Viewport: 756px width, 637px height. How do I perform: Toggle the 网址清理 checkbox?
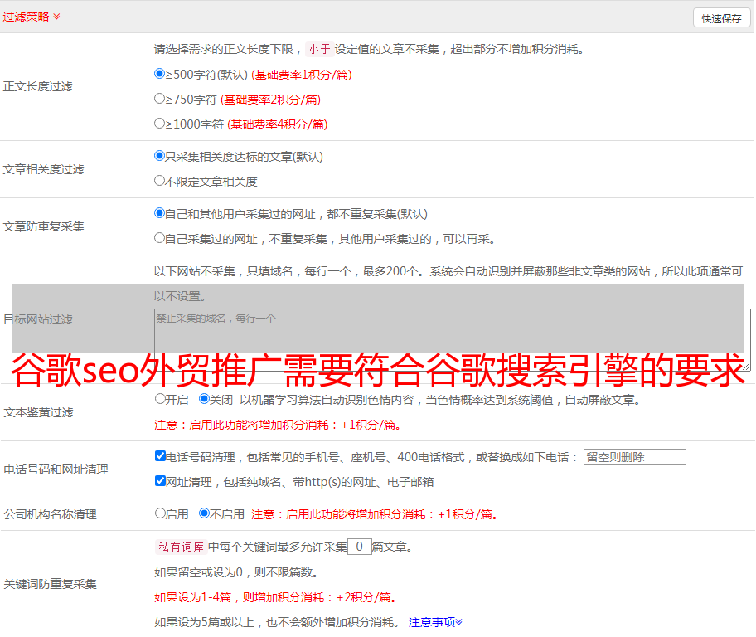coord(161,480)
